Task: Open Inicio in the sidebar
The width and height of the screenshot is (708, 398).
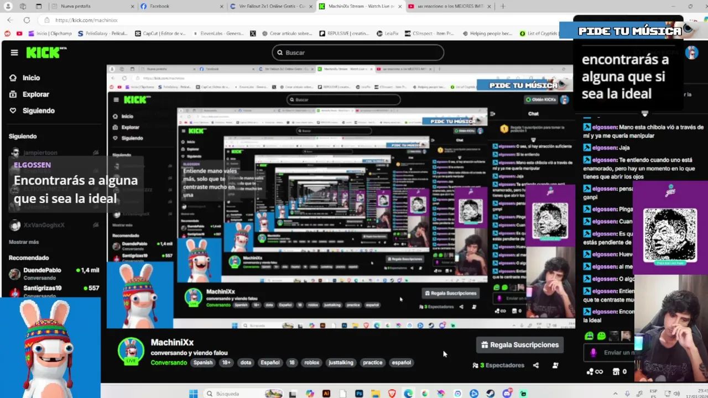Action: pyautogui.click(x=25, y=78)
